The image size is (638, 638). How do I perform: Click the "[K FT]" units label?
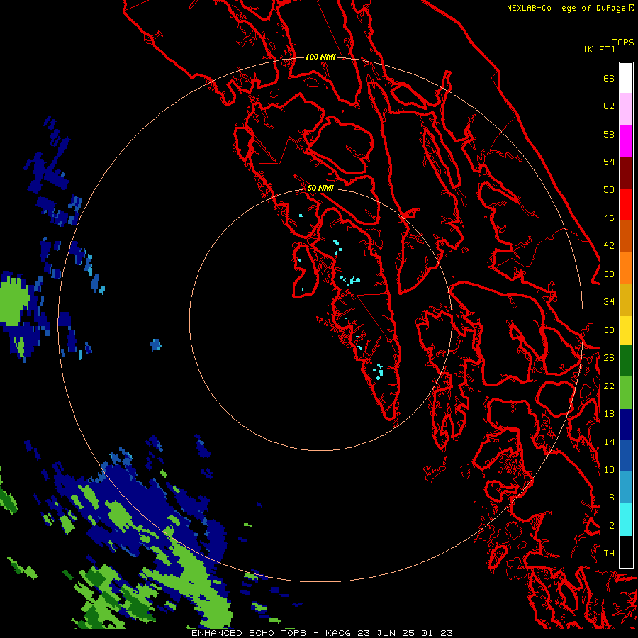[599, 49]
